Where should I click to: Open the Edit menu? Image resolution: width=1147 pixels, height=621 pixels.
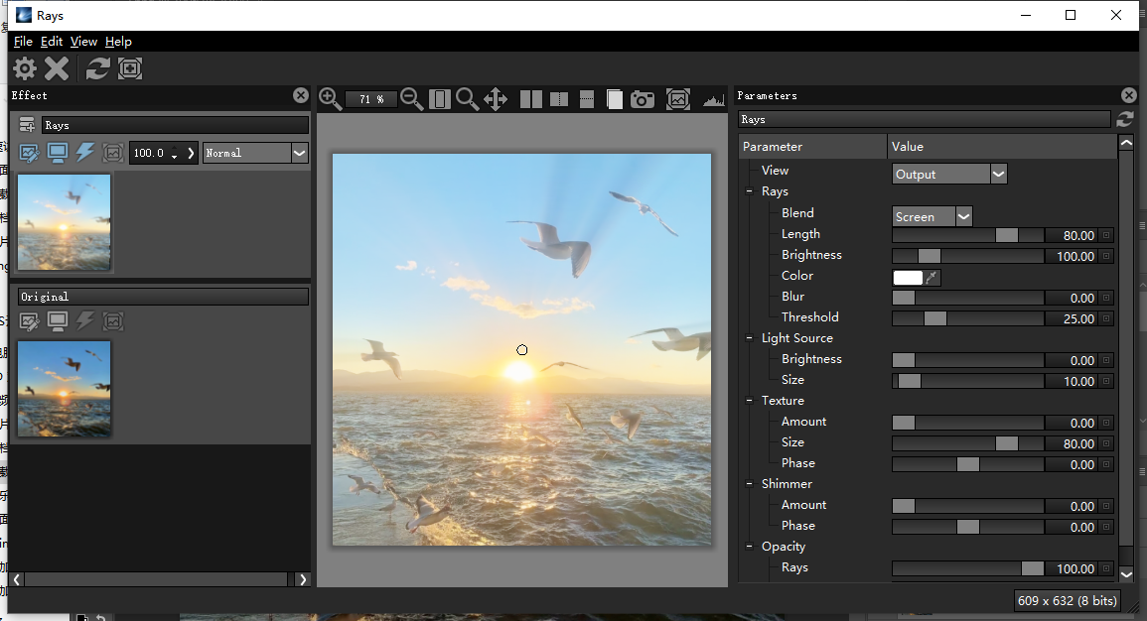51,42
